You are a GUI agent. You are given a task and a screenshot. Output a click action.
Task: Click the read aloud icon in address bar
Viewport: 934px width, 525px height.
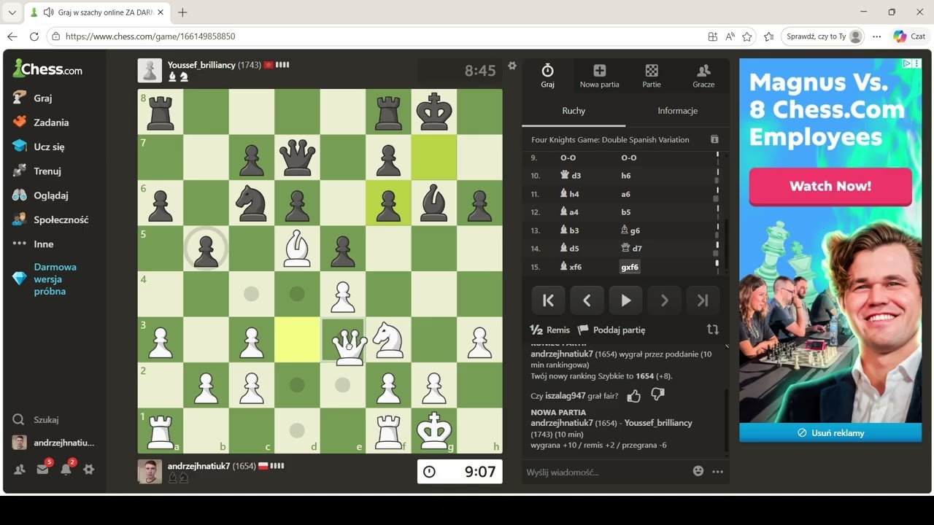tap(730, 36)
